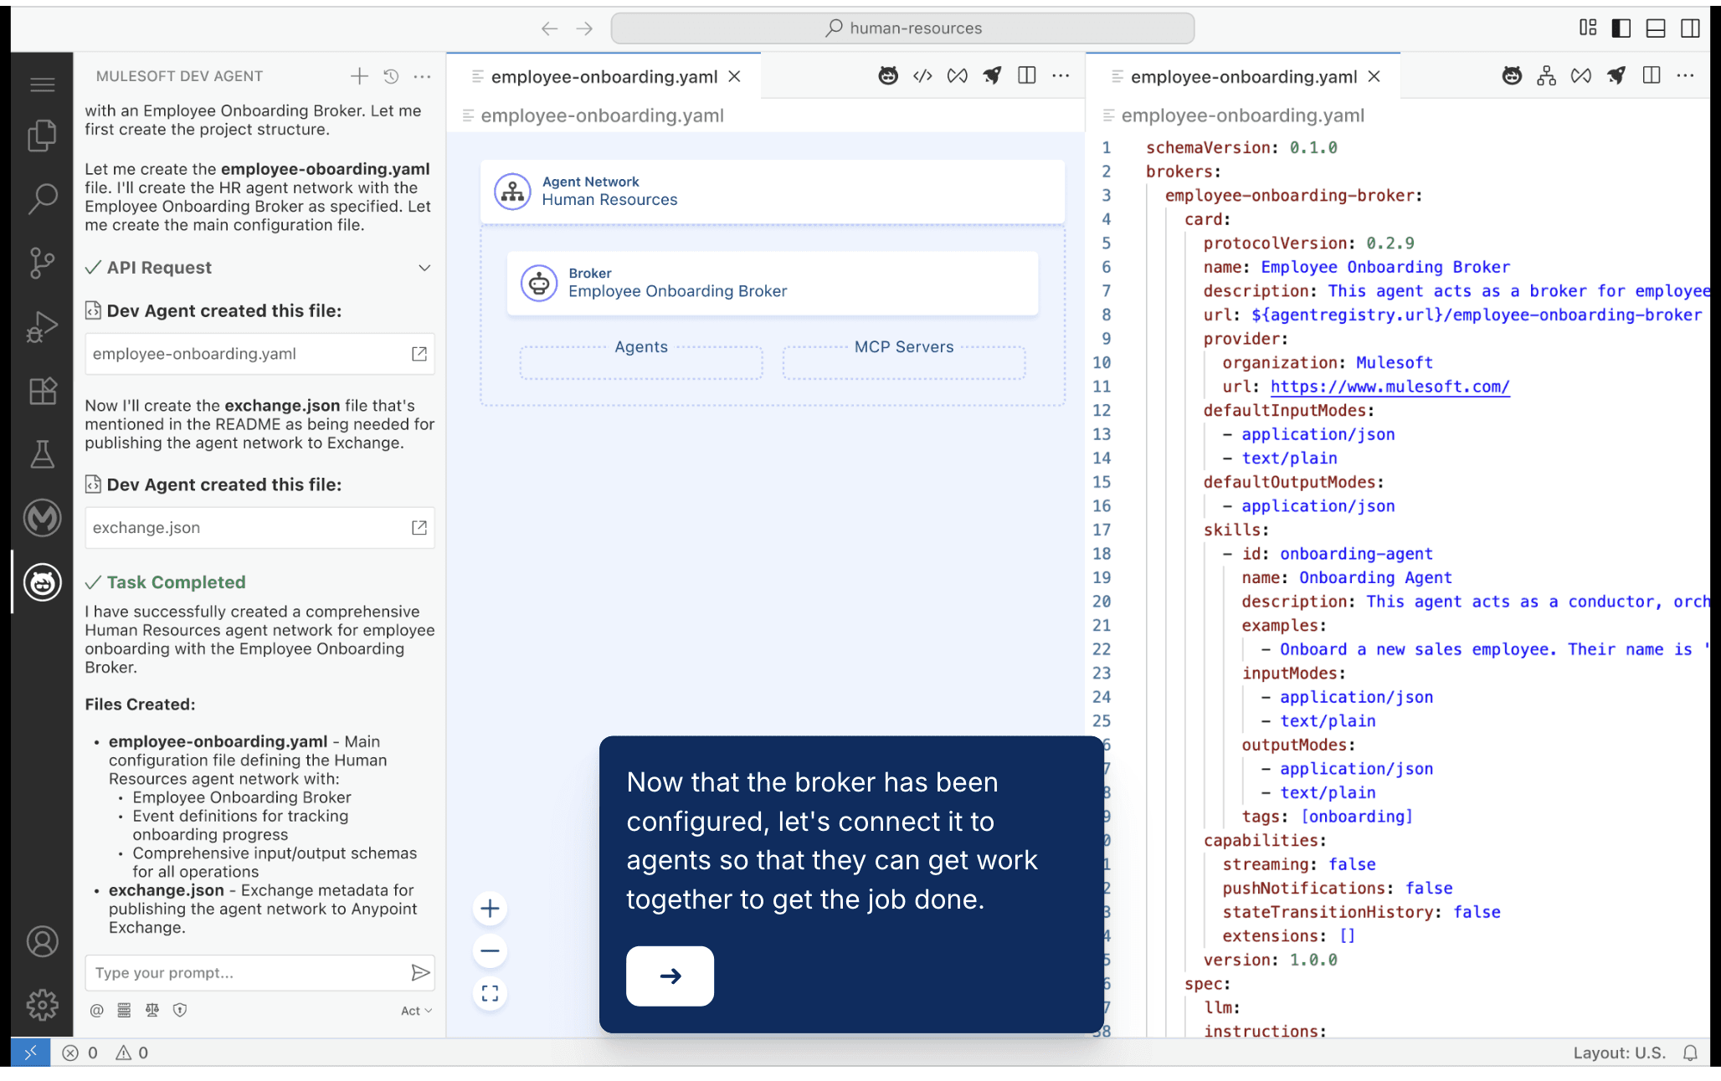Select right employee-onboarding.yaml editor tab
This screenshot has width=1721, height=1081.
(x=1243, y=77)
